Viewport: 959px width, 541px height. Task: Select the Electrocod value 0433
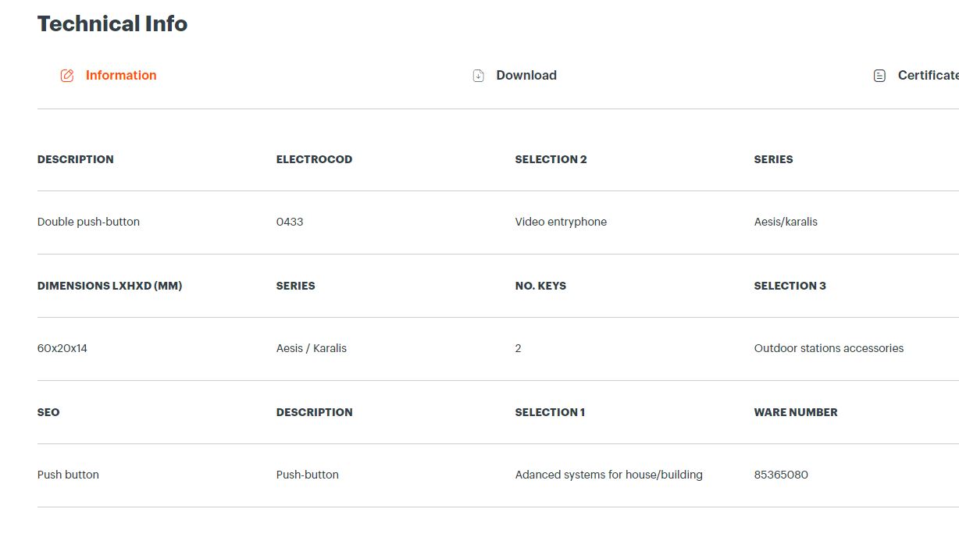point(290,222)
